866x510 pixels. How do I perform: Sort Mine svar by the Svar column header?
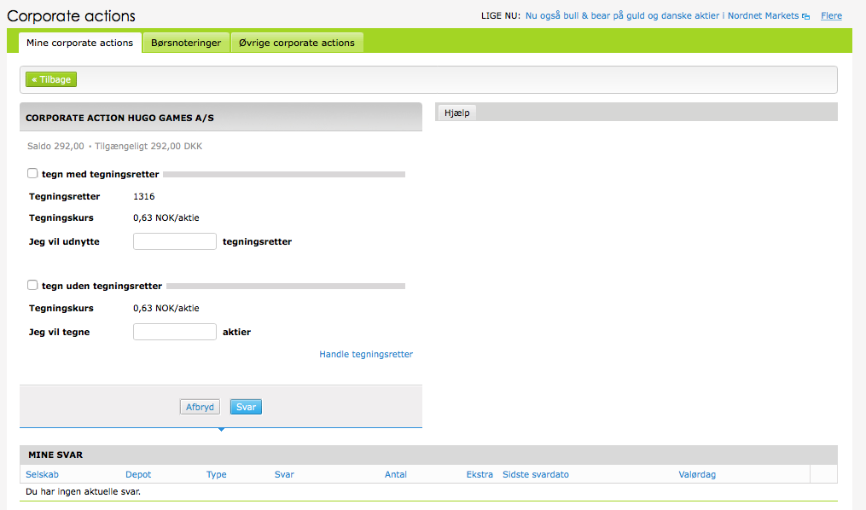pyautogui.click(x=284, y=474)
